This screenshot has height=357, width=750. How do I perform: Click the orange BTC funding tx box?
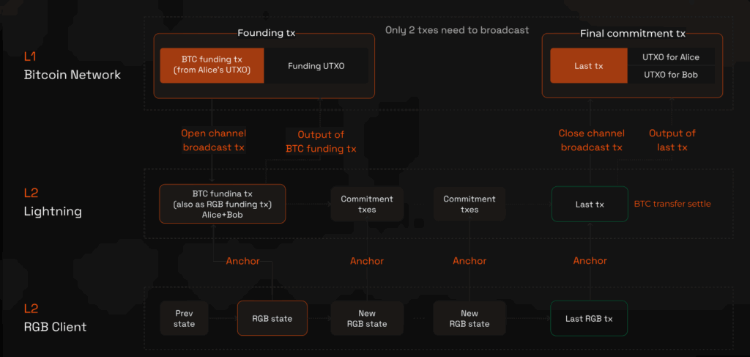pyautogui.click(x=211, y=65)
